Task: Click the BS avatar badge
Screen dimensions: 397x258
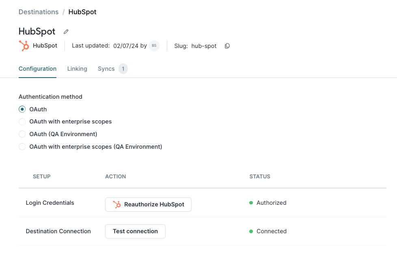Action: 154,46
